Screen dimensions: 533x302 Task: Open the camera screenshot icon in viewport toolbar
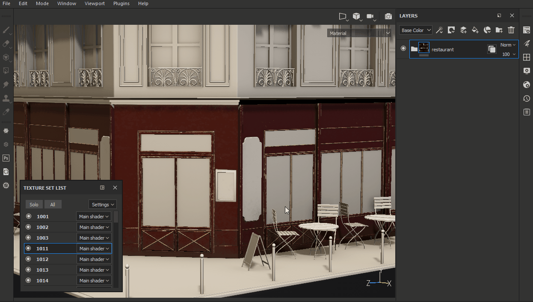388,16
